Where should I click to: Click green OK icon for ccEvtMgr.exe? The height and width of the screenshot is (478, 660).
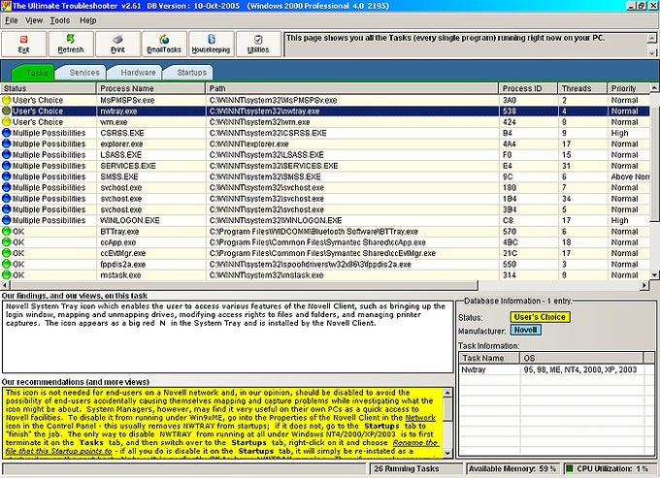coord(7,253)
